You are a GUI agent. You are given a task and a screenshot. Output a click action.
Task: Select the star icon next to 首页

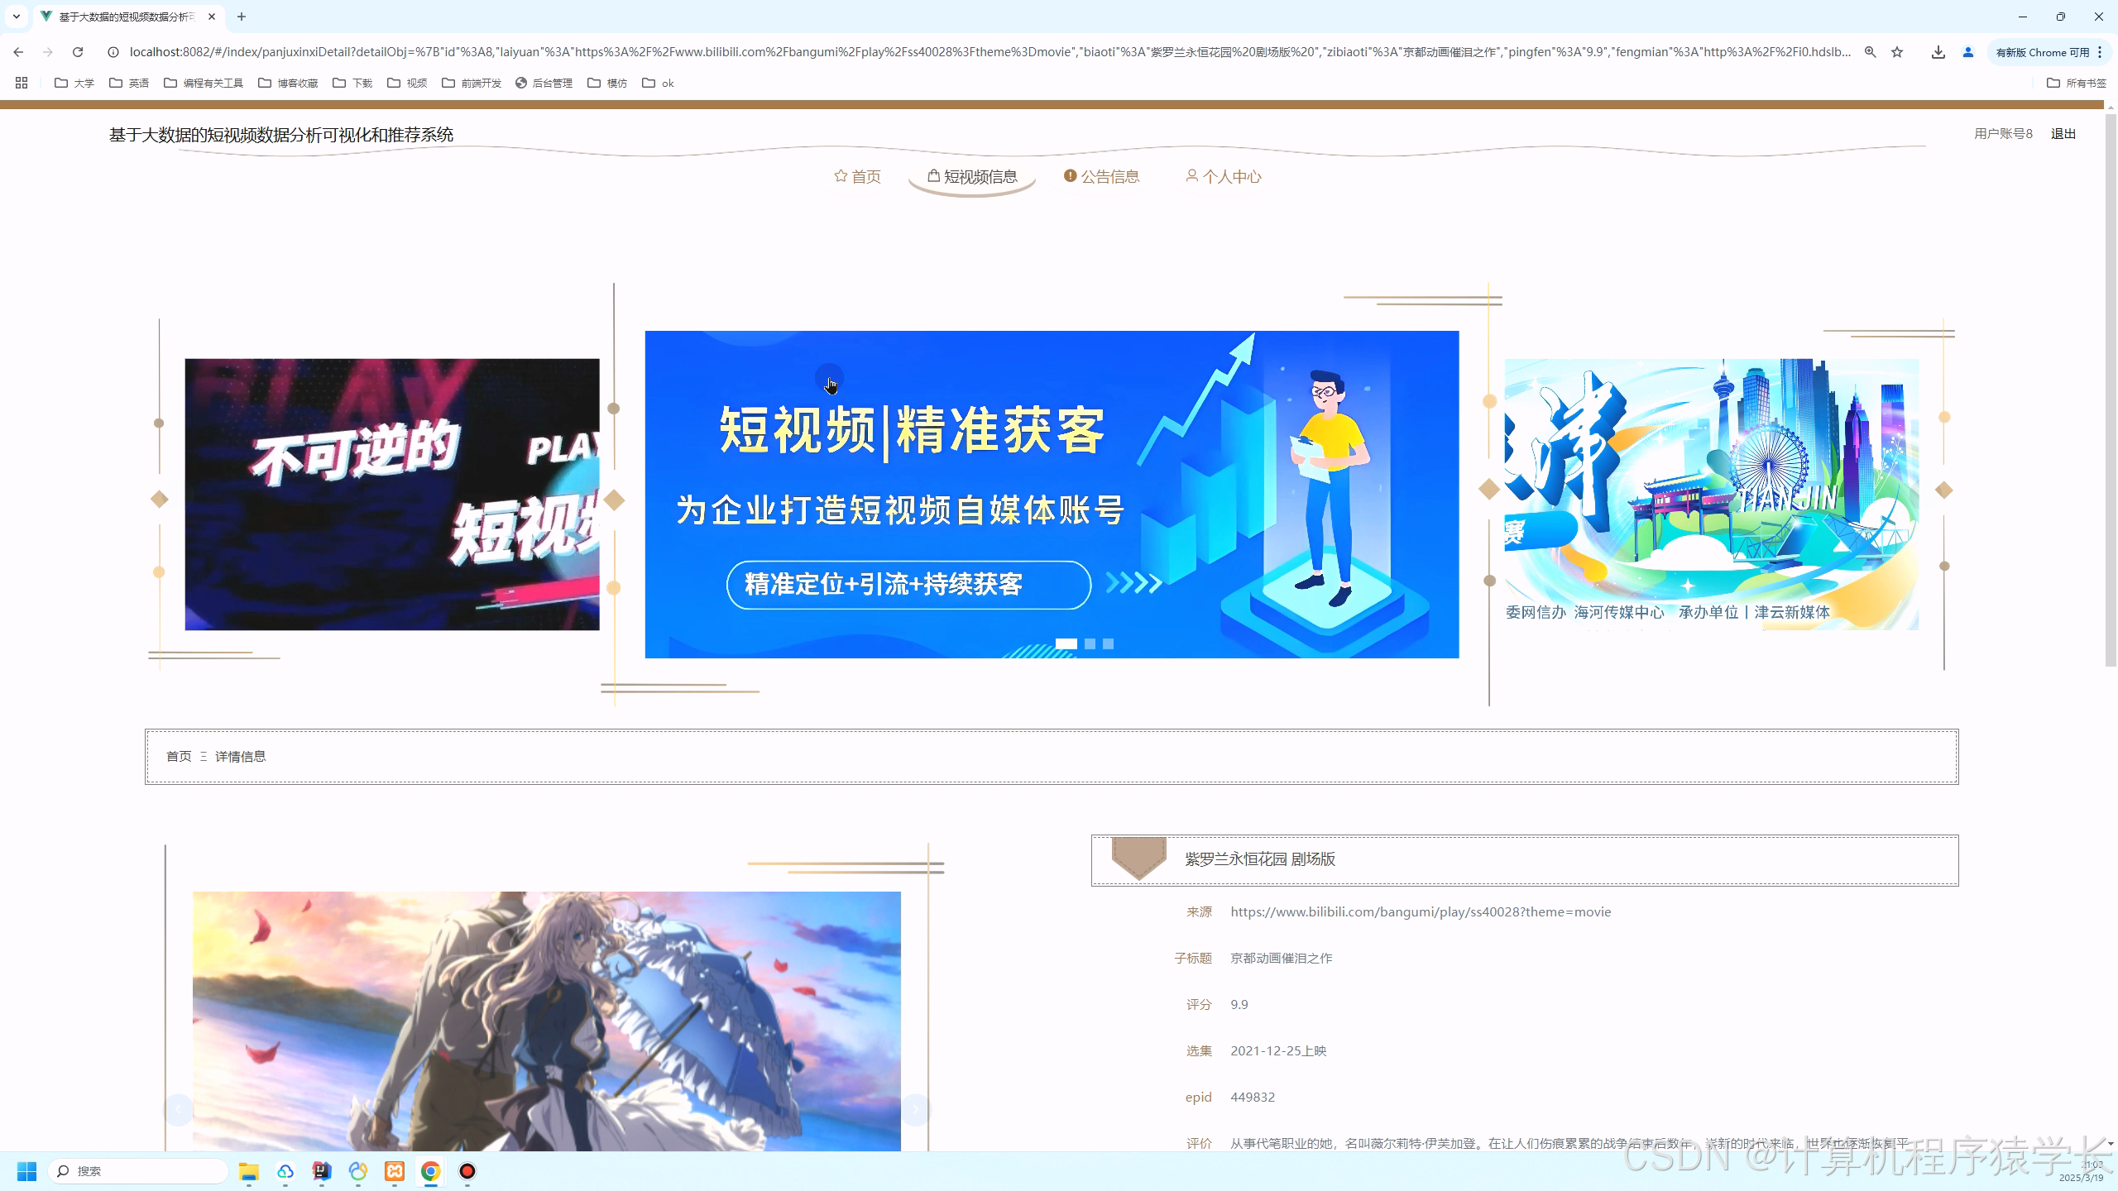pyautogui.click(x=840, y=175)
